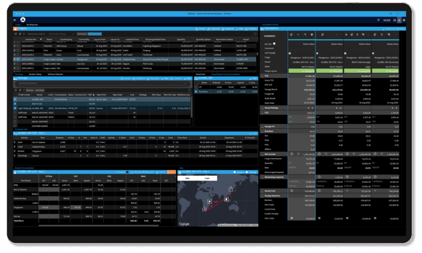Collapse the Net Income section

(263, 154)
